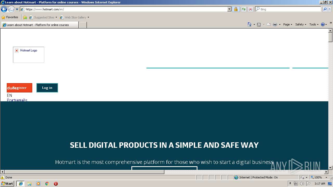
Task: Click the vertical scrollbar down arrow
Action: tap(330, 168)
